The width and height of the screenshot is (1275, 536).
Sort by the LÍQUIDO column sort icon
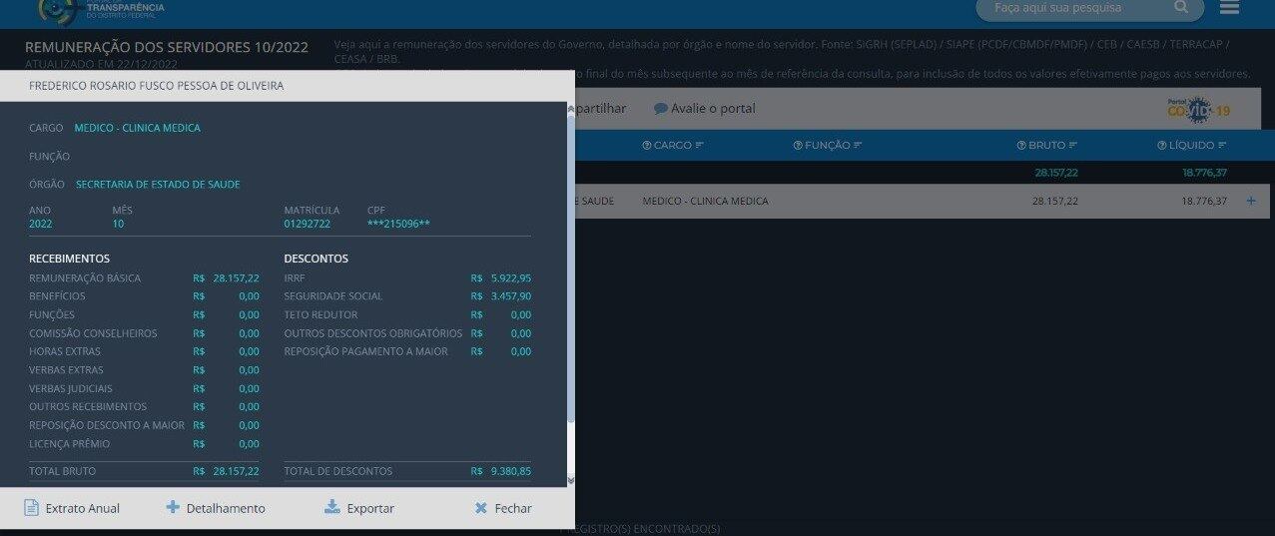click(1223, 146)
